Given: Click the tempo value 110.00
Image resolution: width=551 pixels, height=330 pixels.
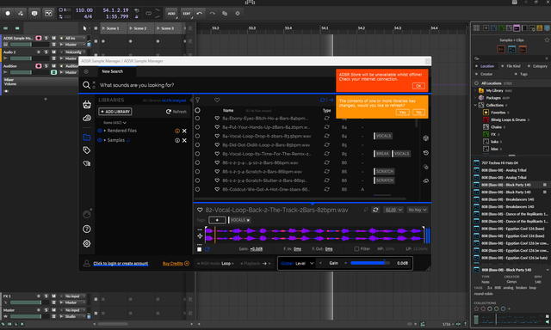Looking at the screenshot, I should 84,10.
